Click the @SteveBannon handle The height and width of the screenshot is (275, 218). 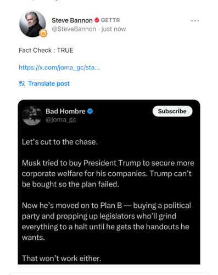[74, 29]
